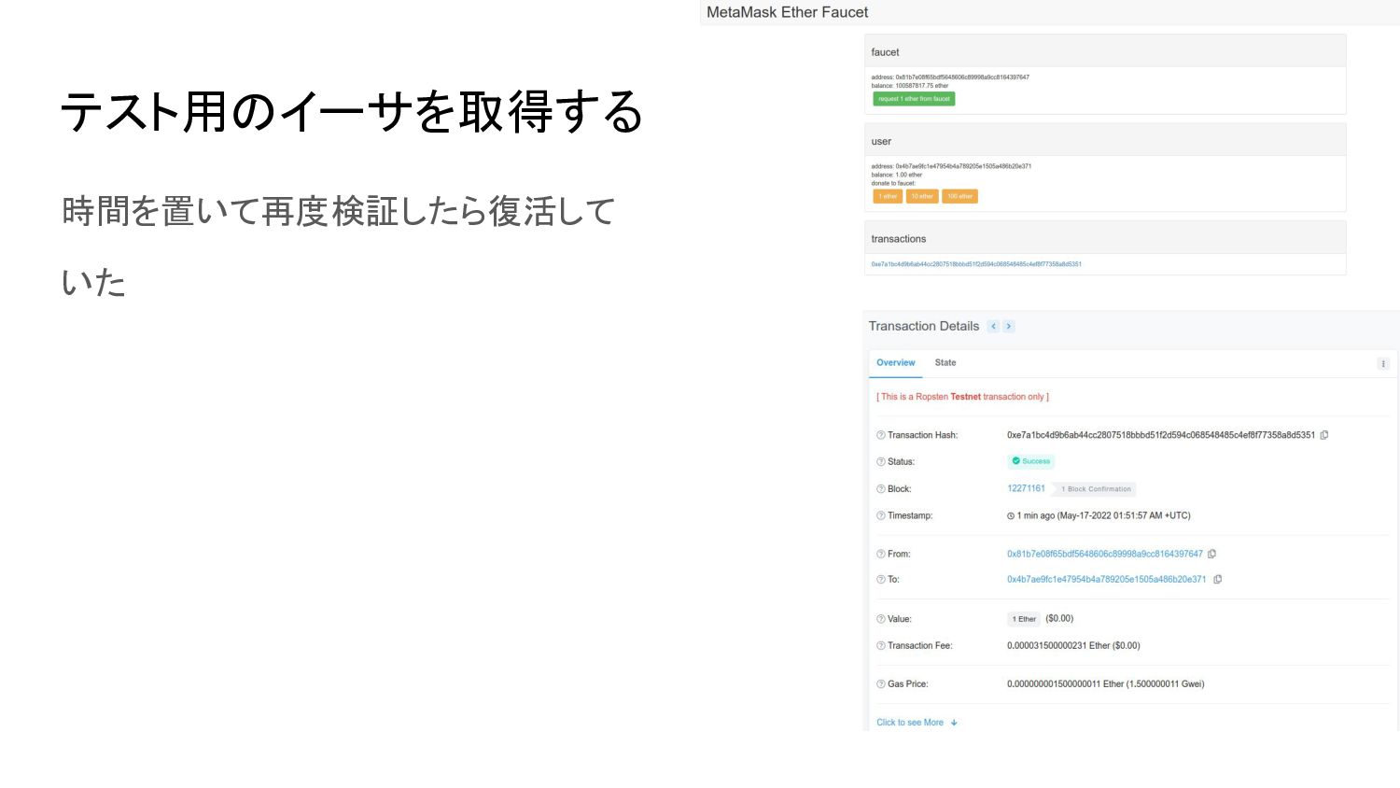Copy the To address icon

1217,579
